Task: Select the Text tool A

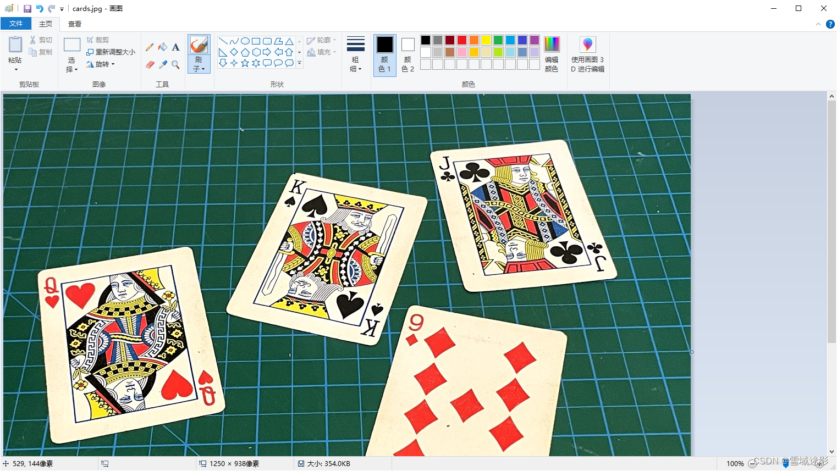Action: tap(176, 47)
